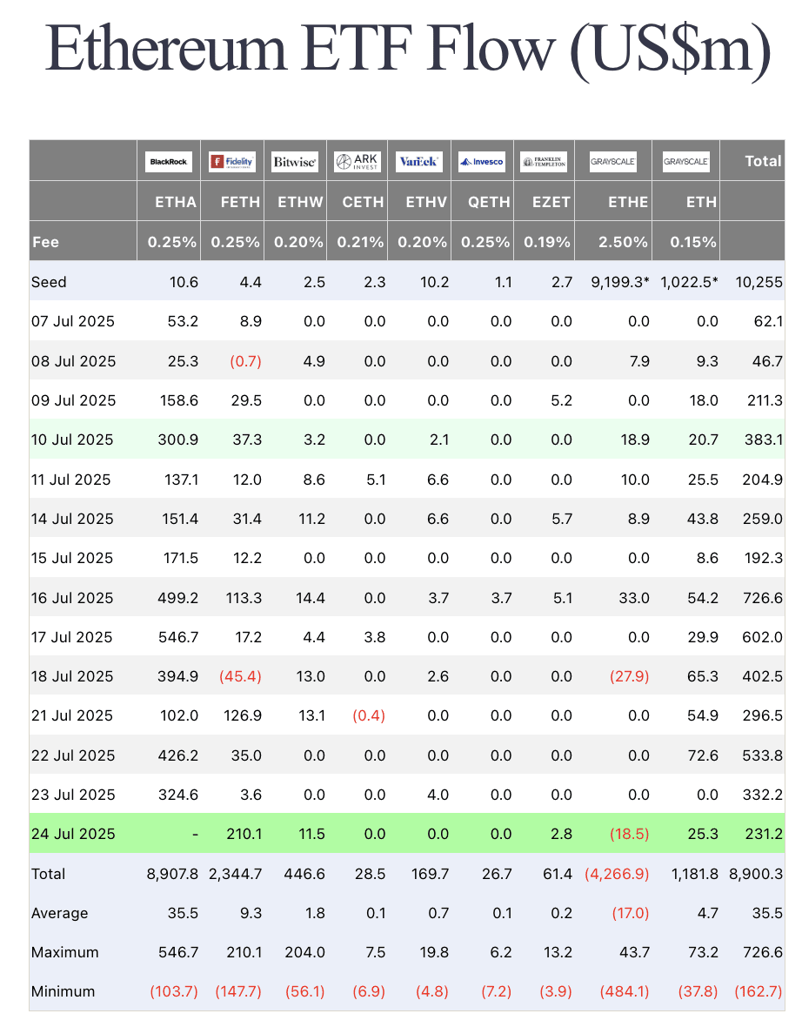Click the BlackRock logo in header

(168, 161)
